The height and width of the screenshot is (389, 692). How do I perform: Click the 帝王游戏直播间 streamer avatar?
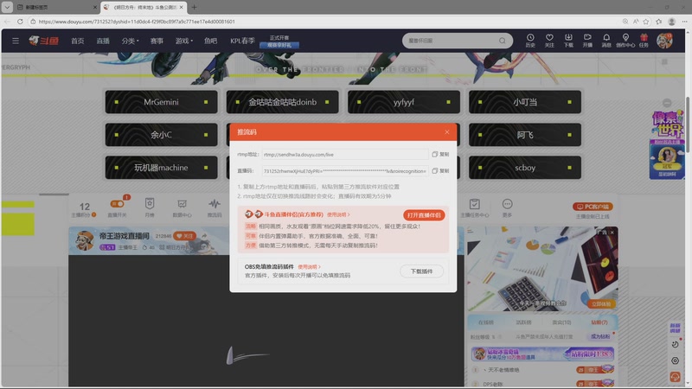(84, 240)
